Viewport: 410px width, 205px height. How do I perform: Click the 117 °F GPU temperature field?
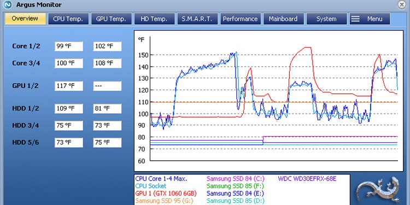click(69, 86)
